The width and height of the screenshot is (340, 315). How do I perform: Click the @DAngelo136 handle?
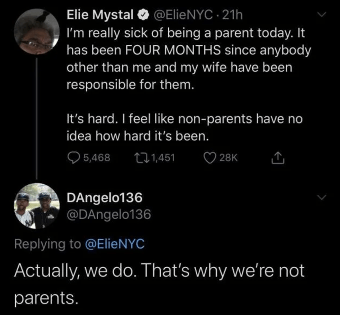tap(109, 215)
